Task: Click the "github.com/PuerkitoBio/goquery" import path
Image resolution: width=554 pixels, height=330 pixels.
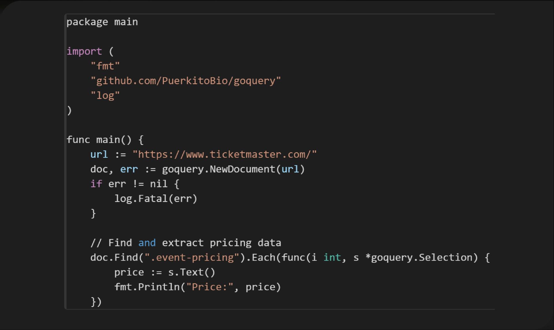Action: [x=186, y=80]
